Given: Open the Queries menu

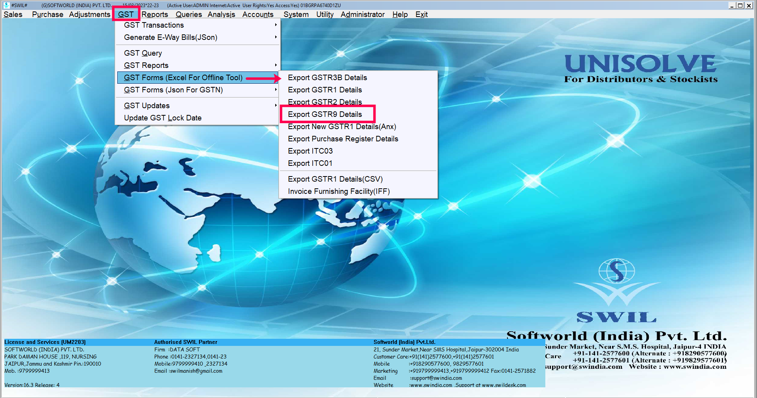Looking at the screenshot, I should click(x=189, y=14).
